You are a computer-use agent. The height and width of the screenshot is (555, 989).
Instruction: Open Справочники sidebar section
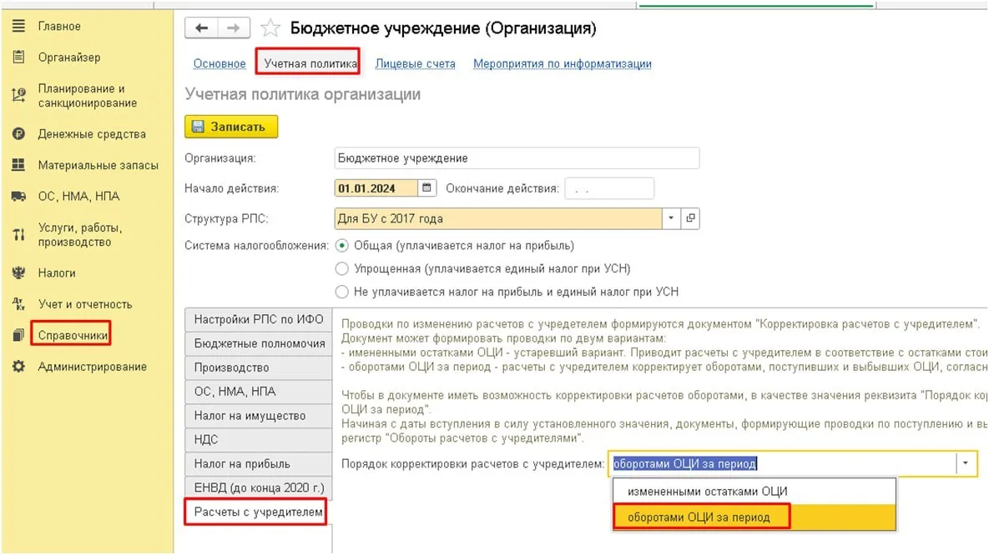73,335
